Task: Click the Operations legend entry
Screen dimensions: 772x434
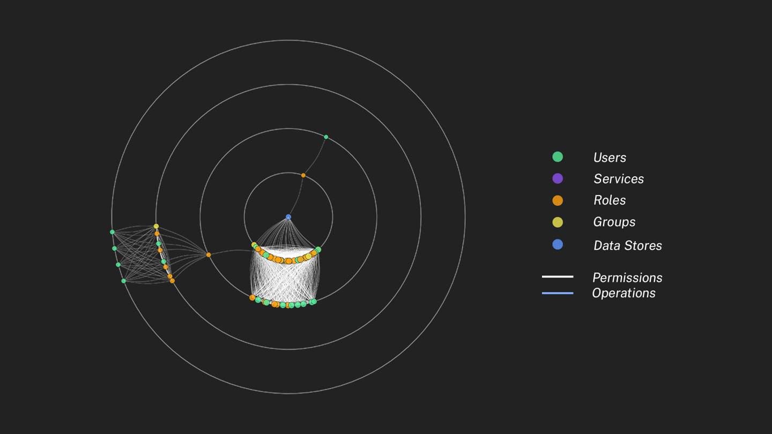Action: [623, 293]
